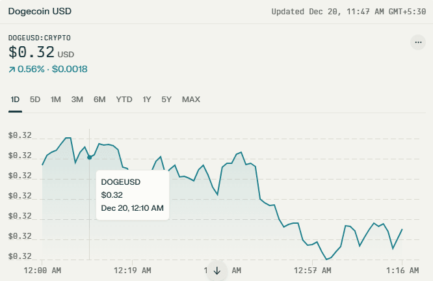This screenshot has height=281, width=433.
Task: Choose the 6M time range
Action: 99,100
